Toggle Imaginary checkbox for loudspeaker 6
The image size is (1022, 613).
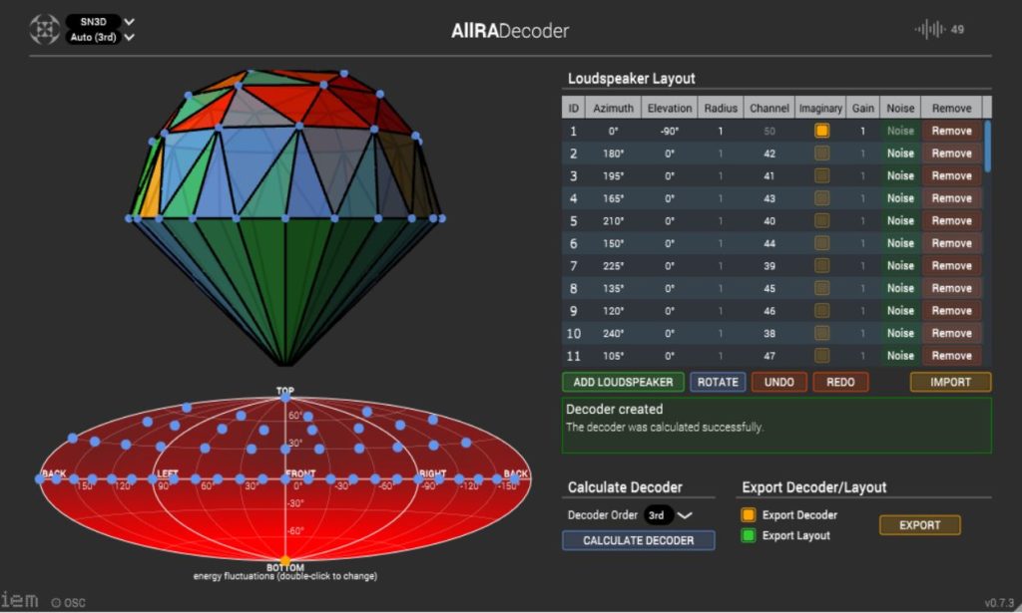[822, 243]
